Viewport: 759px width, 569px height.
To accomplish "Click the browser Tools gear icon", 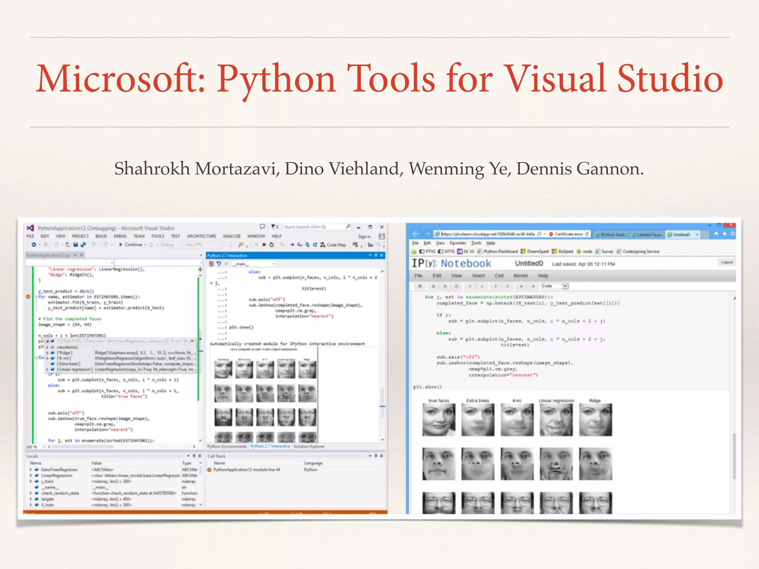I will click(733, 234).
